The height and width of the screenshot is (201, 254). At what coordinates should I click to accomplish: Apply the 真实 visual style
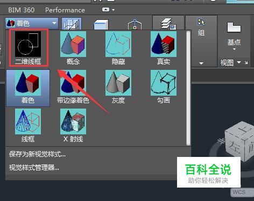[x=164, y=48]
